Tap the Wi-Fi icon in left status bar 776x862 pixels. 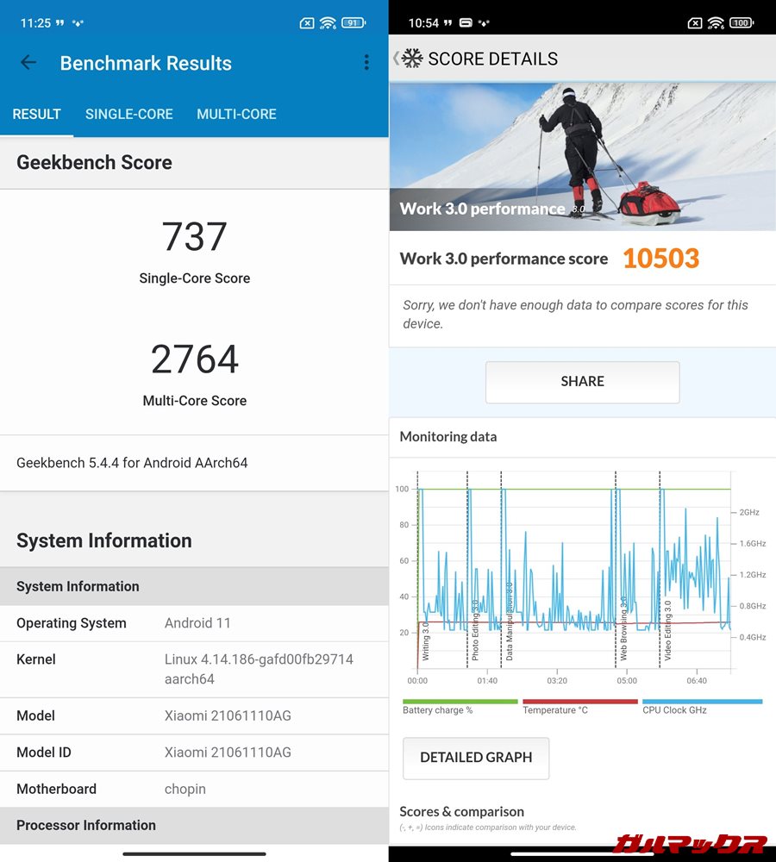(x=328, y=23)
